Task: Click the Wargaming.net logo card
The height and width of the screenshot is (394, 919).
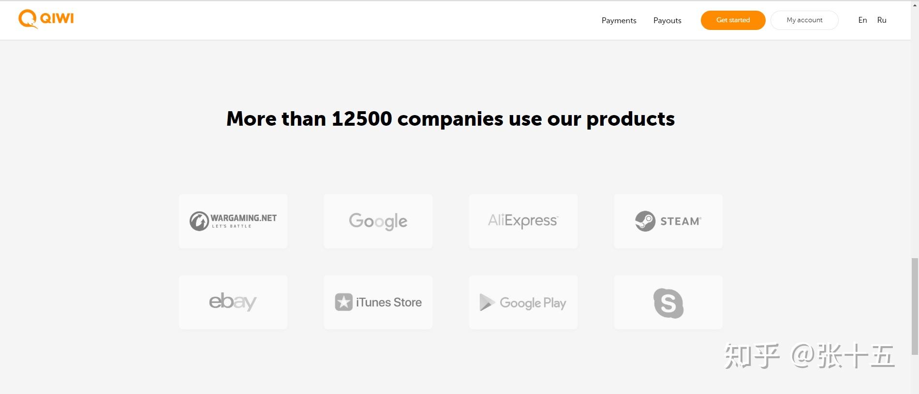Action: point(233,221)
